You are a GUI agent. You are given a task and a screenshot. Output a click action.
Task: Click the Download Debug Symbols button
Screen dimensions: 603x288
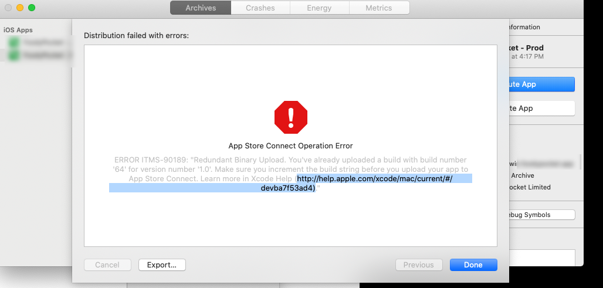pos(541,215)
